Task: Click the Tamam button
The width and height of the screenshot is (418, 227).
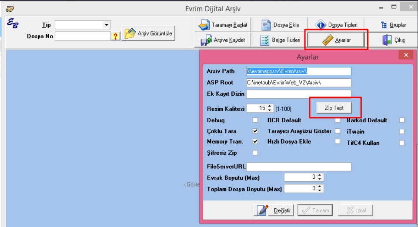Action: click(x=315, y=210)
